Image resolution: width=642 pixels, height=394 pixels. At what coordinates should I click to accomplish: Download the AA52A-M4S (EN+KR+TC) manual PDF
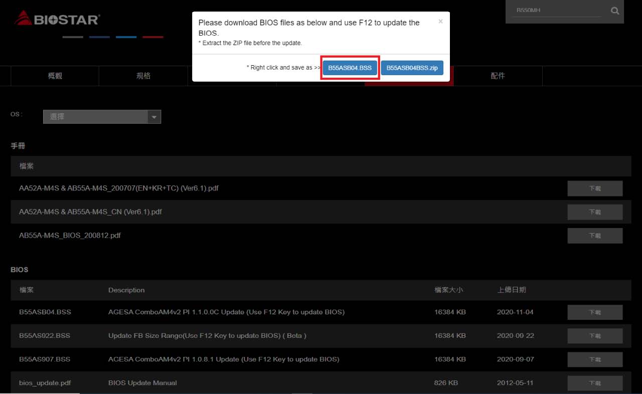pos(595,188)
